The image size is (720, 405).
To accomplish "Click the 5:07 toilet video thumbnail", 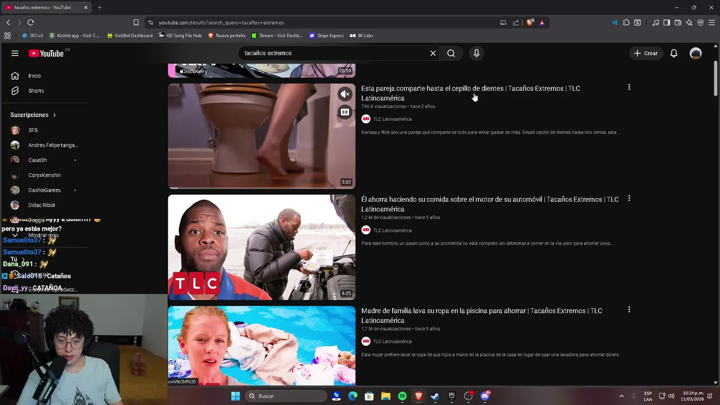I will 262,136.
